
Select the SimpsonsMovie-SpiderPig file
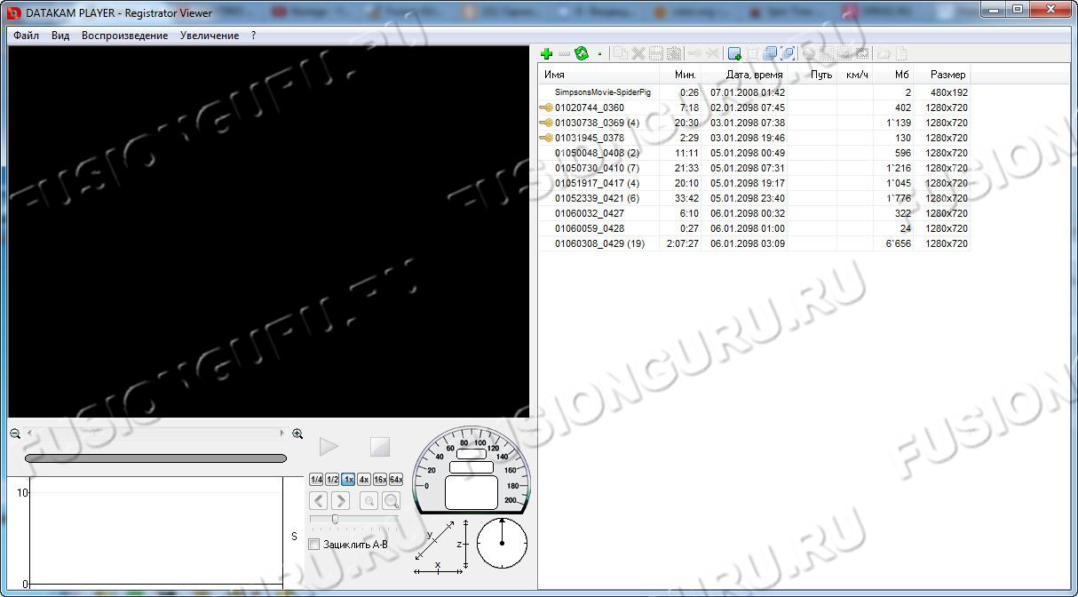coord(603,92)
